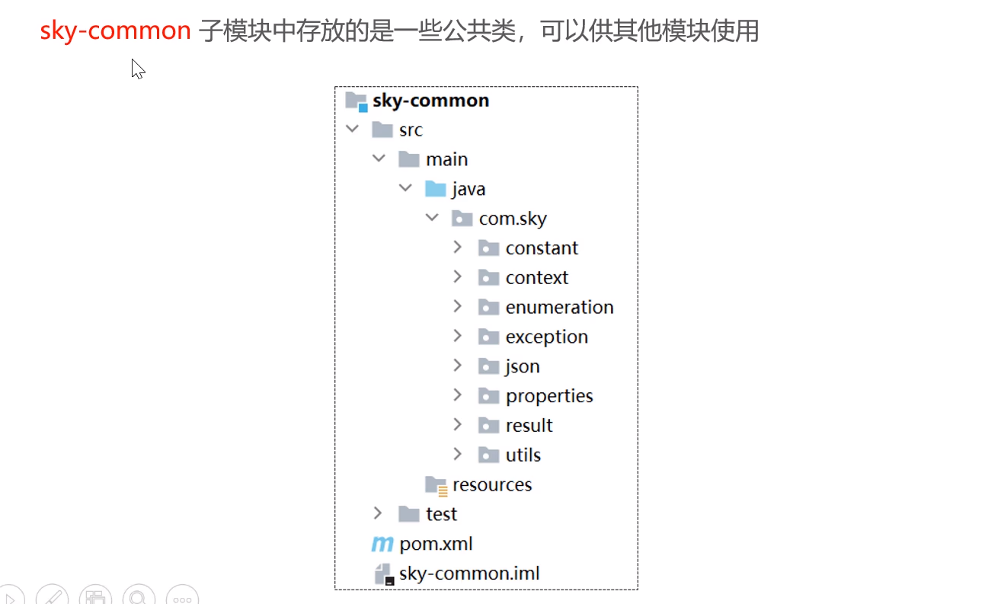Select the properties package item

[548, 396]
